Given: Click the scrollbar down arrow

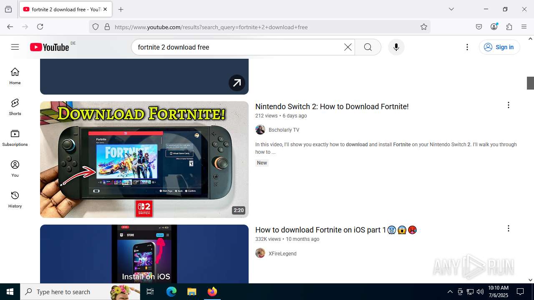Looking at the screenshot, I should click(x=530, y=280).
